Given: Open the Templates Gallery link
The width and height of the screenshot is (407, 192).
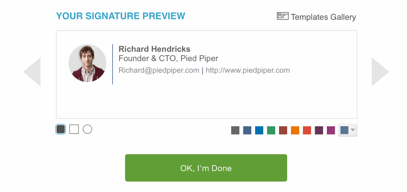Looking at the screenshot, I should click(323, 17).
